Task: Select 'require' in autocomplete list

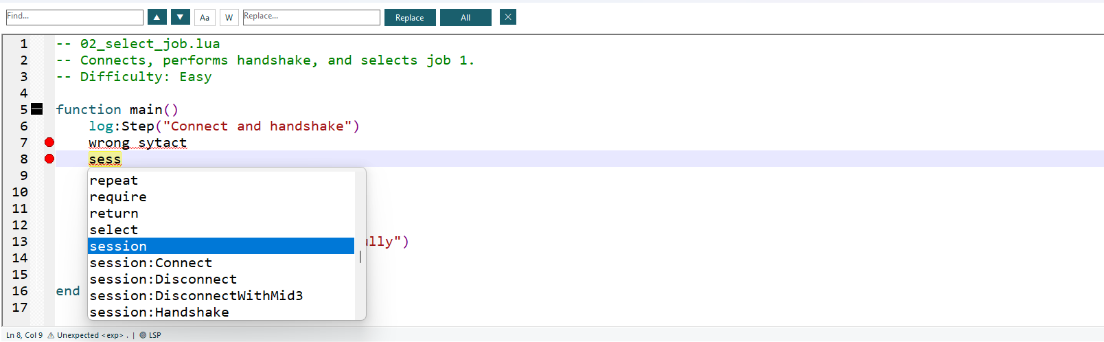Action: point(221,197)
